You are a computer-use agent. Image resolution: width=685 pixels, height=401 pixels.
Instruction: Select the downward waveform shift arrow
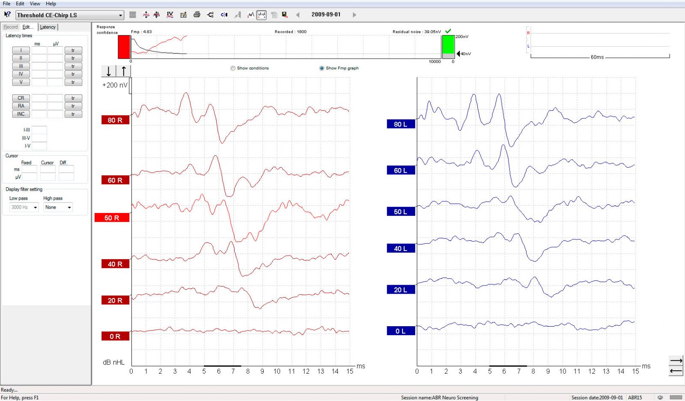108,71
